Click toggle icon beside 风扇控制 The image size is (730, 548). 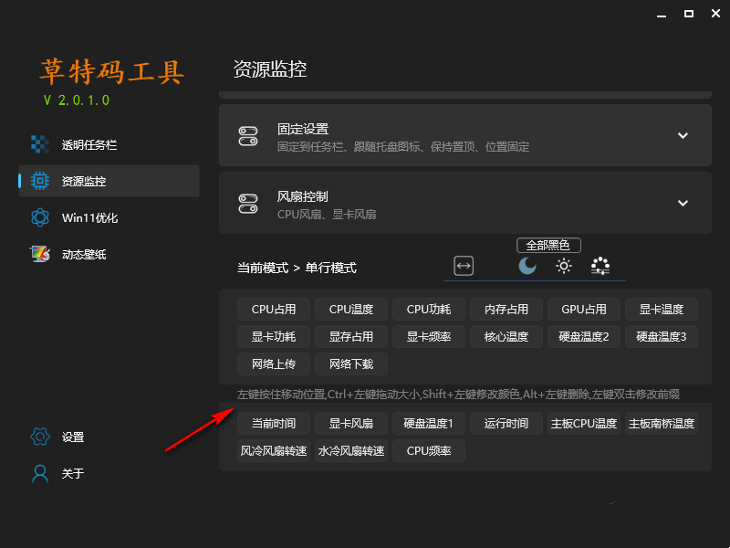(248, 203)
